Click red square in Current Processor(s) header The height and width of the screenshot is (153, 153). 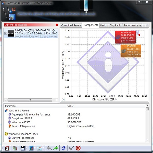pos(57,25)
